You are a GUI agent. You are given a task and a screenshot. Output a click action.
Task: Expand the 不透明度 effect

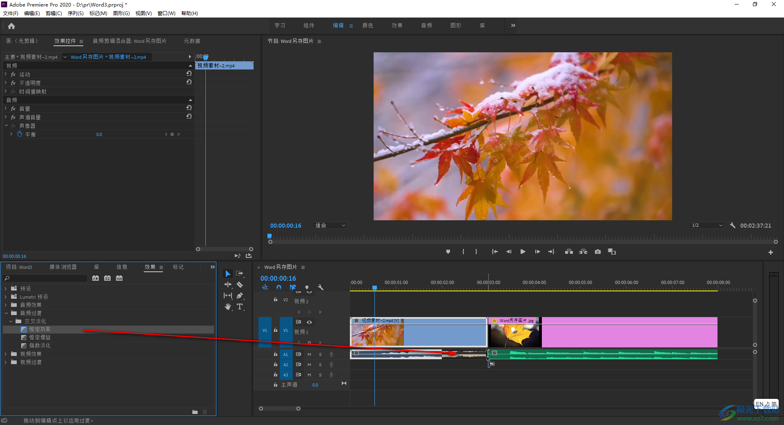click(6, 83)
